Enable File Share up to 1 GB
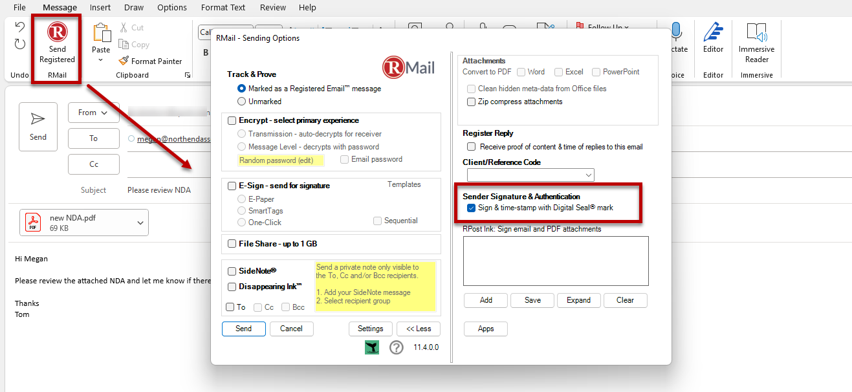The height and width of the screenshot is (392, 852). [x=232, y=244]
